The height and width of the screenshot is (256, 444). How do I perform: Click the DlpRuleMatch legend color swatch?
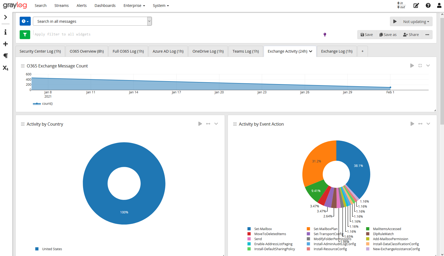point(368,234)
